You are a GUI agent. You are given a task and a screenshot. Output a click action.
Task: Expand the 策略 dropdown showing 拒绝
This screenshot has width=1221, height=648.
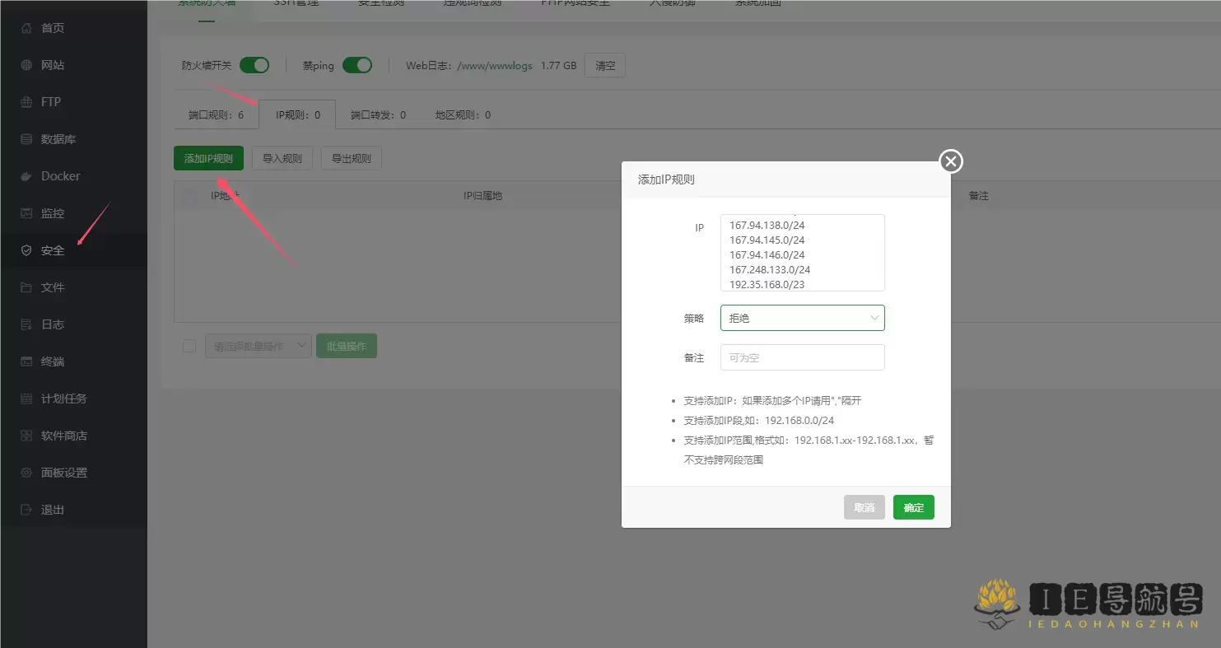point(802,318)
